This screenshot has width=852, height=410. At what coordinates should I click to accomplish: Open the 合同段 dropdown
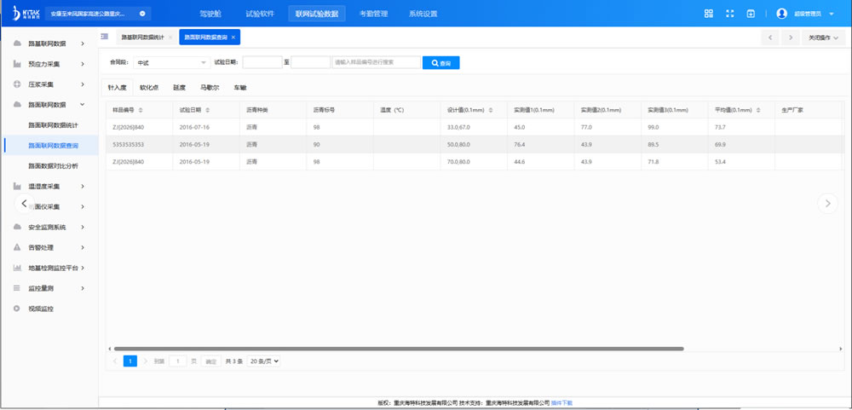pyautogui.click(x=171, y=62)
